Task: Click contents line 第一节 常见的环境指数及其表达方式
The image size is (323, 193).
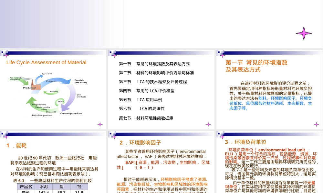Action: click(x=154, y=64)
